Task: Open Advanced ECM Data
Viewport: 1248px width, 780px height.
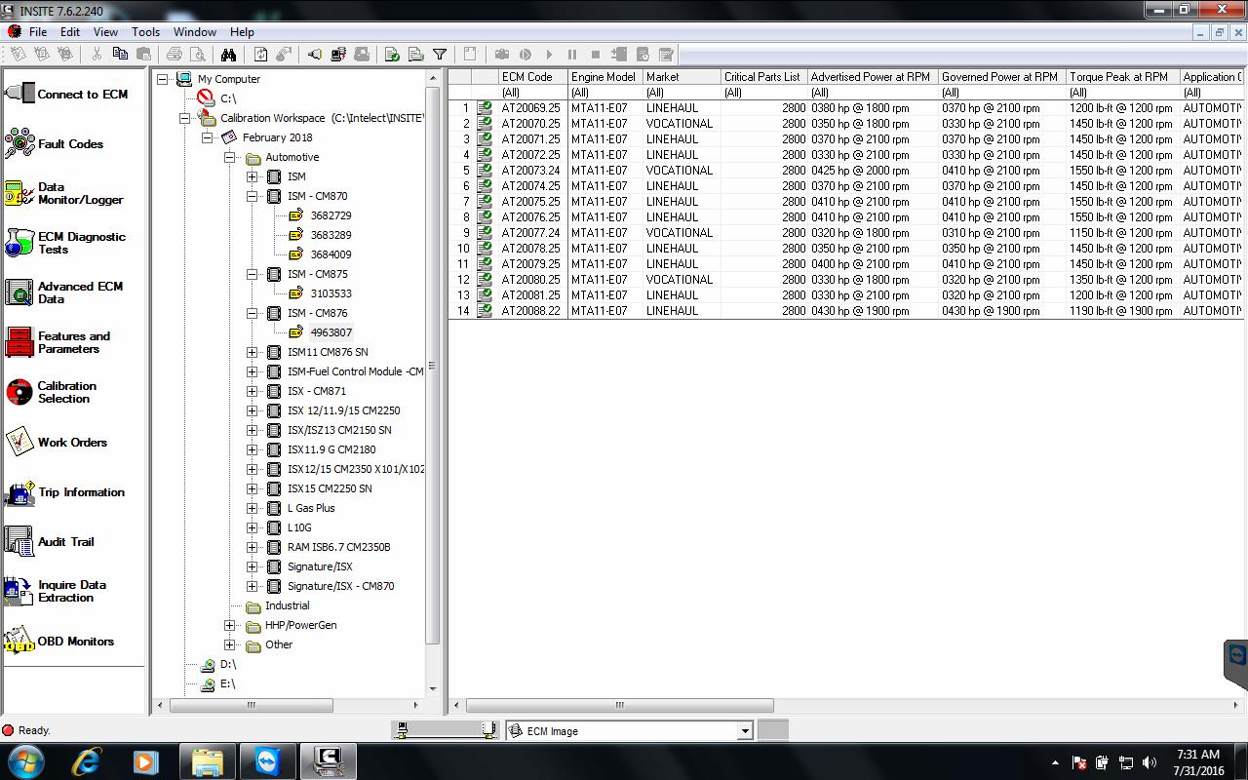Action: coord(20,292)
